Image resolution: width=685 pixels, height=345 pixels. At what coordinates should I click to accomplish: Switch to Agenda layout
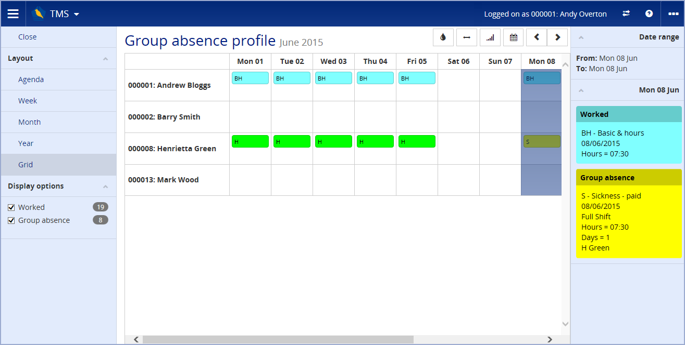pyautogui.click(x=58, y=79)
